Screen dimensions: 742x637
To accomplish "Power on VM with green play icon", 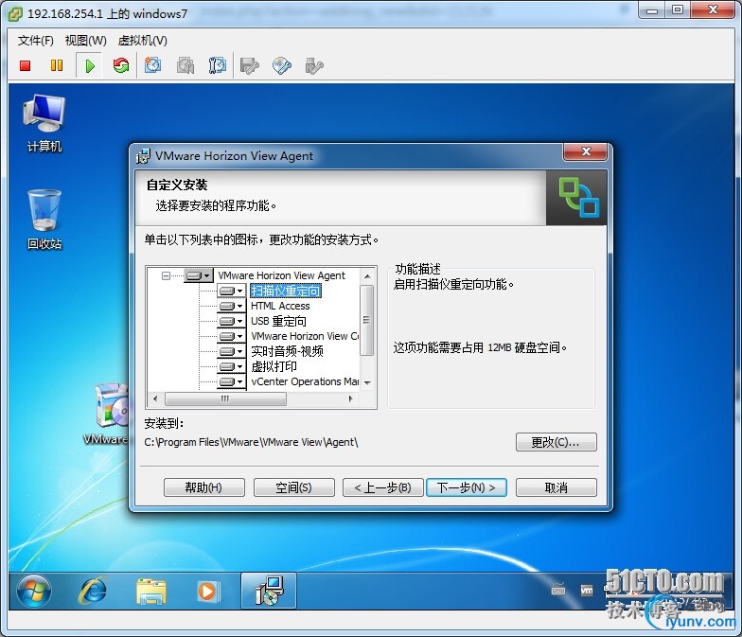I will 89,66.
